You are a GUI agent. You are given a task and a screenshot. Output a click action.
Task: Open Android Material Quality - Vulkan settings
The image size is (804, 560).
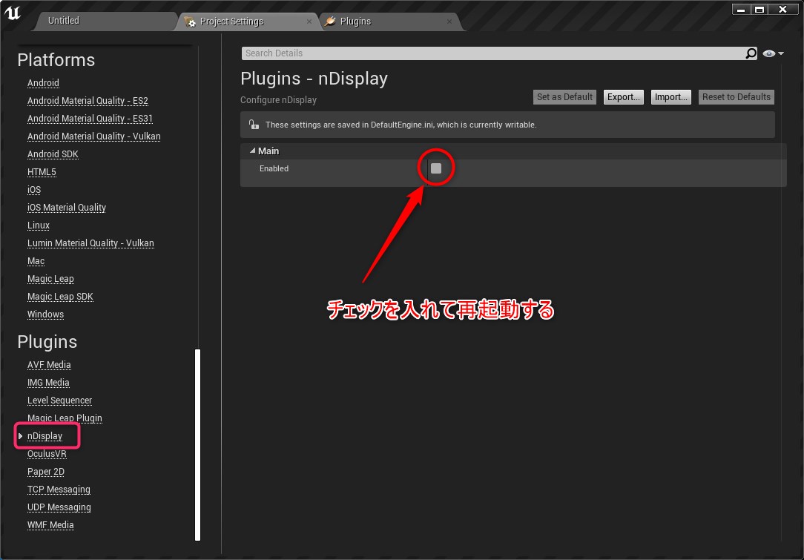(x=94, y=136)
